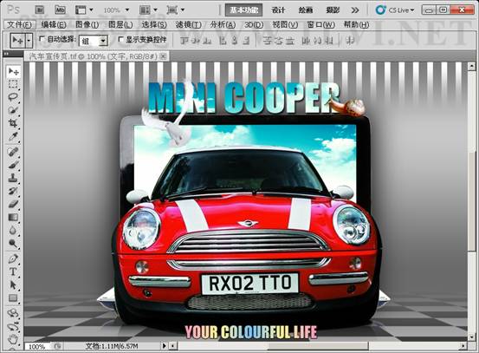Expand more workspaces with >> chevron

point(355,10)
